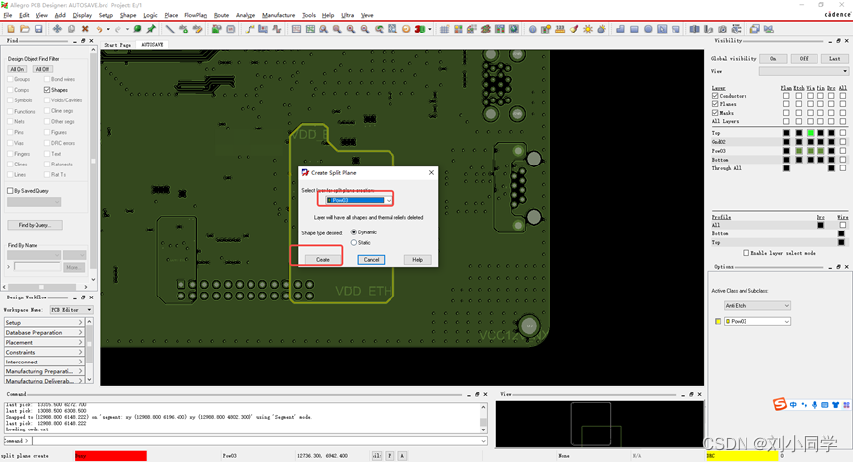Open the Pow03 subclass dropdown in Options
This screenshot has width=853, height=462.
pos(756,322)
